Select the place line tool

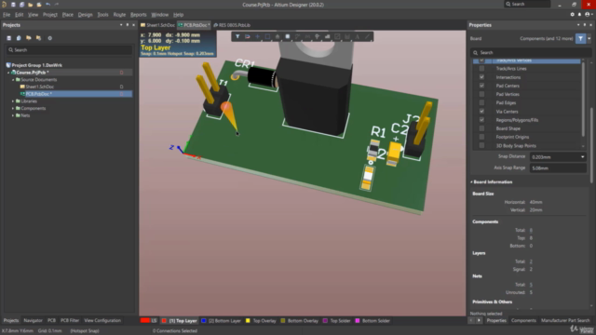tap(367, 36)
